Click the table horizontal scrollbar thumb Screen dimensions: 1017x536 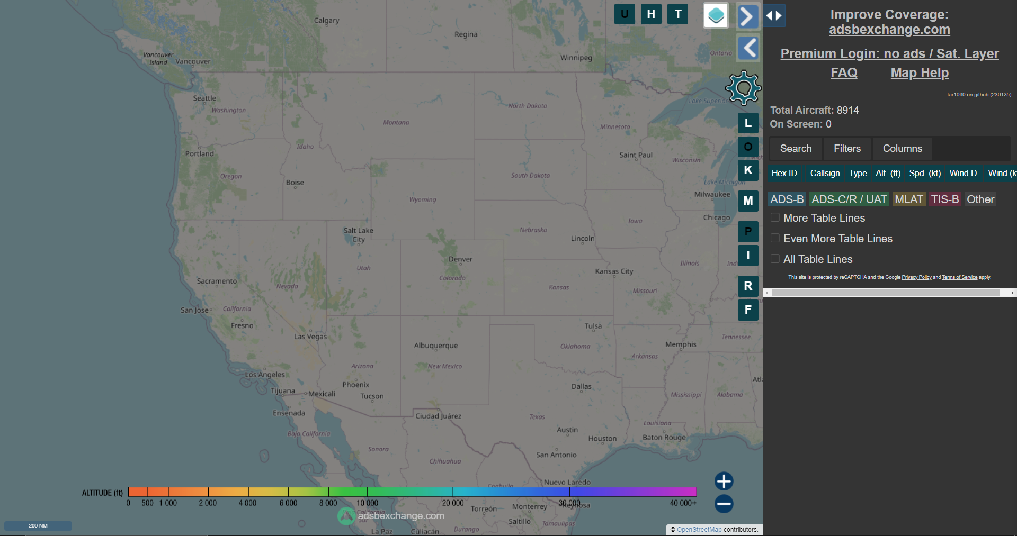[885, 293]
